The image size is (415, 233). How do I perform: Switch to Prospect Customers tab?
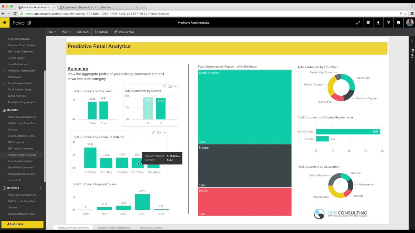[151, 228]
